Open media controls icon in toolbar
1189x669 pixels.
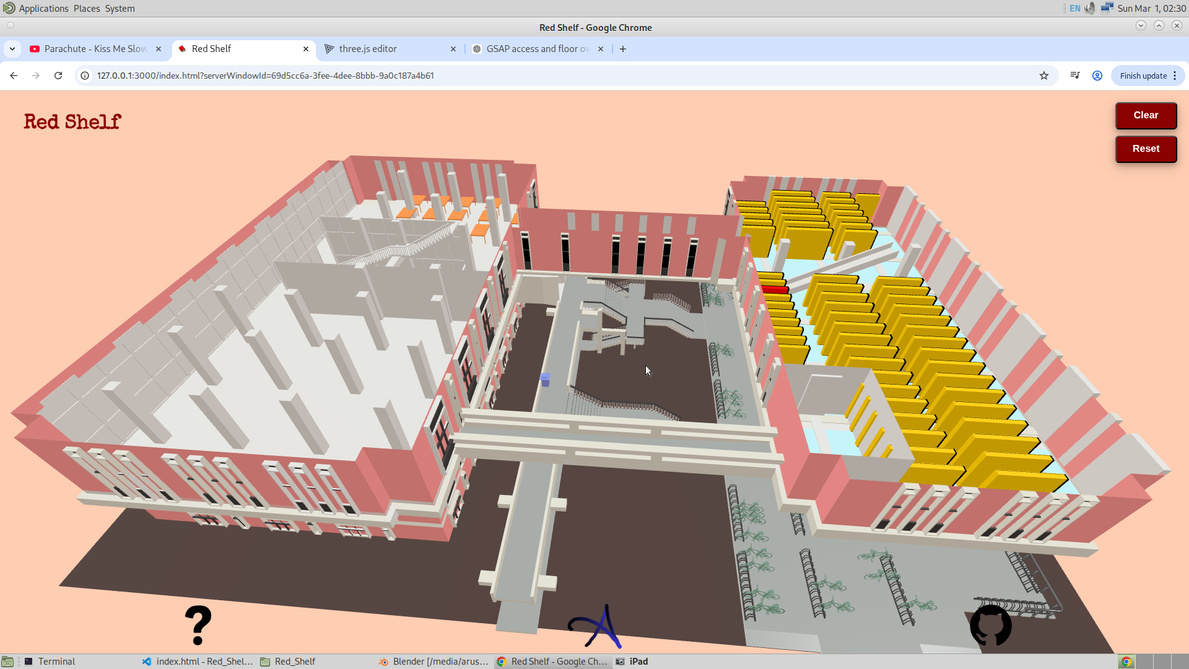click(1075, 76)
